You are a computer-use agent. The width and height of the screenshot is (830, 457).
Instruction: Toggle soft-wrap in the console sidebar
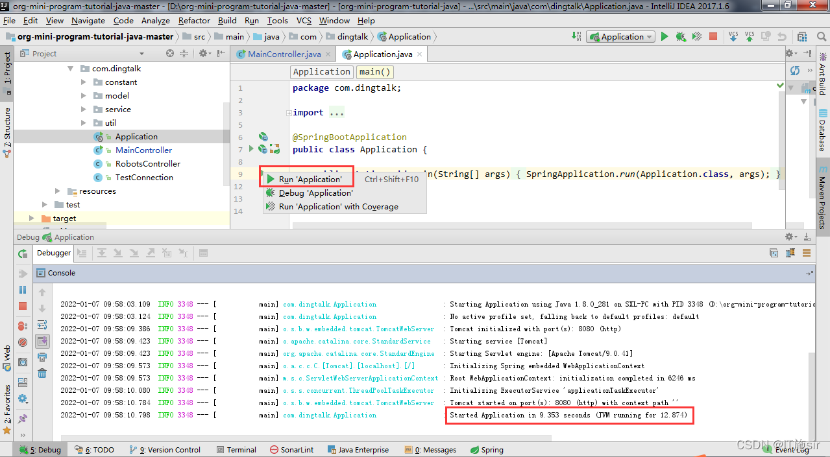[42, 325]
